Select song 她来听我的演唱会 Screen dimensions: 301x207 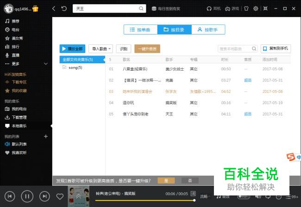tap(137, 91)
